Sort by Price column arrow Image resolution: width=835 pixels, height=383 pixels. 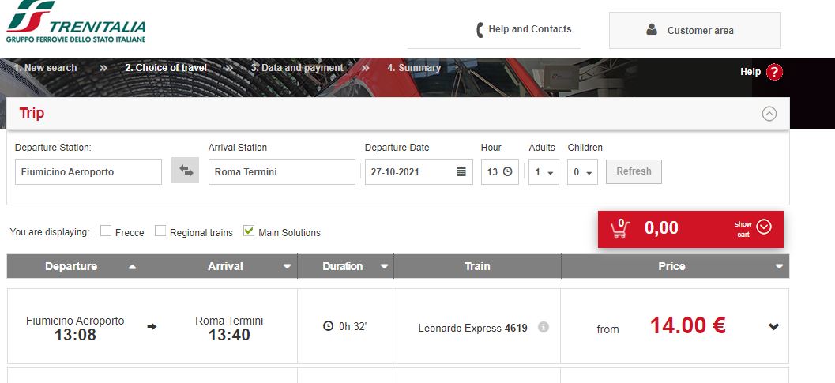coord(779,267)
